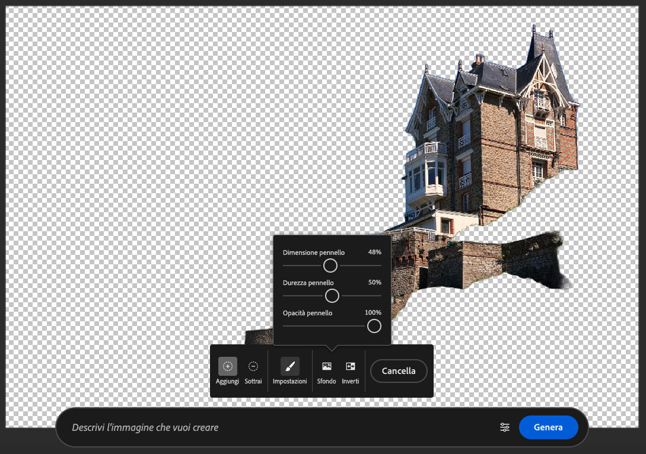Switch to the Sottrai subtract tool
This screenshot has width=646, height=454.
tap(253, 366)
